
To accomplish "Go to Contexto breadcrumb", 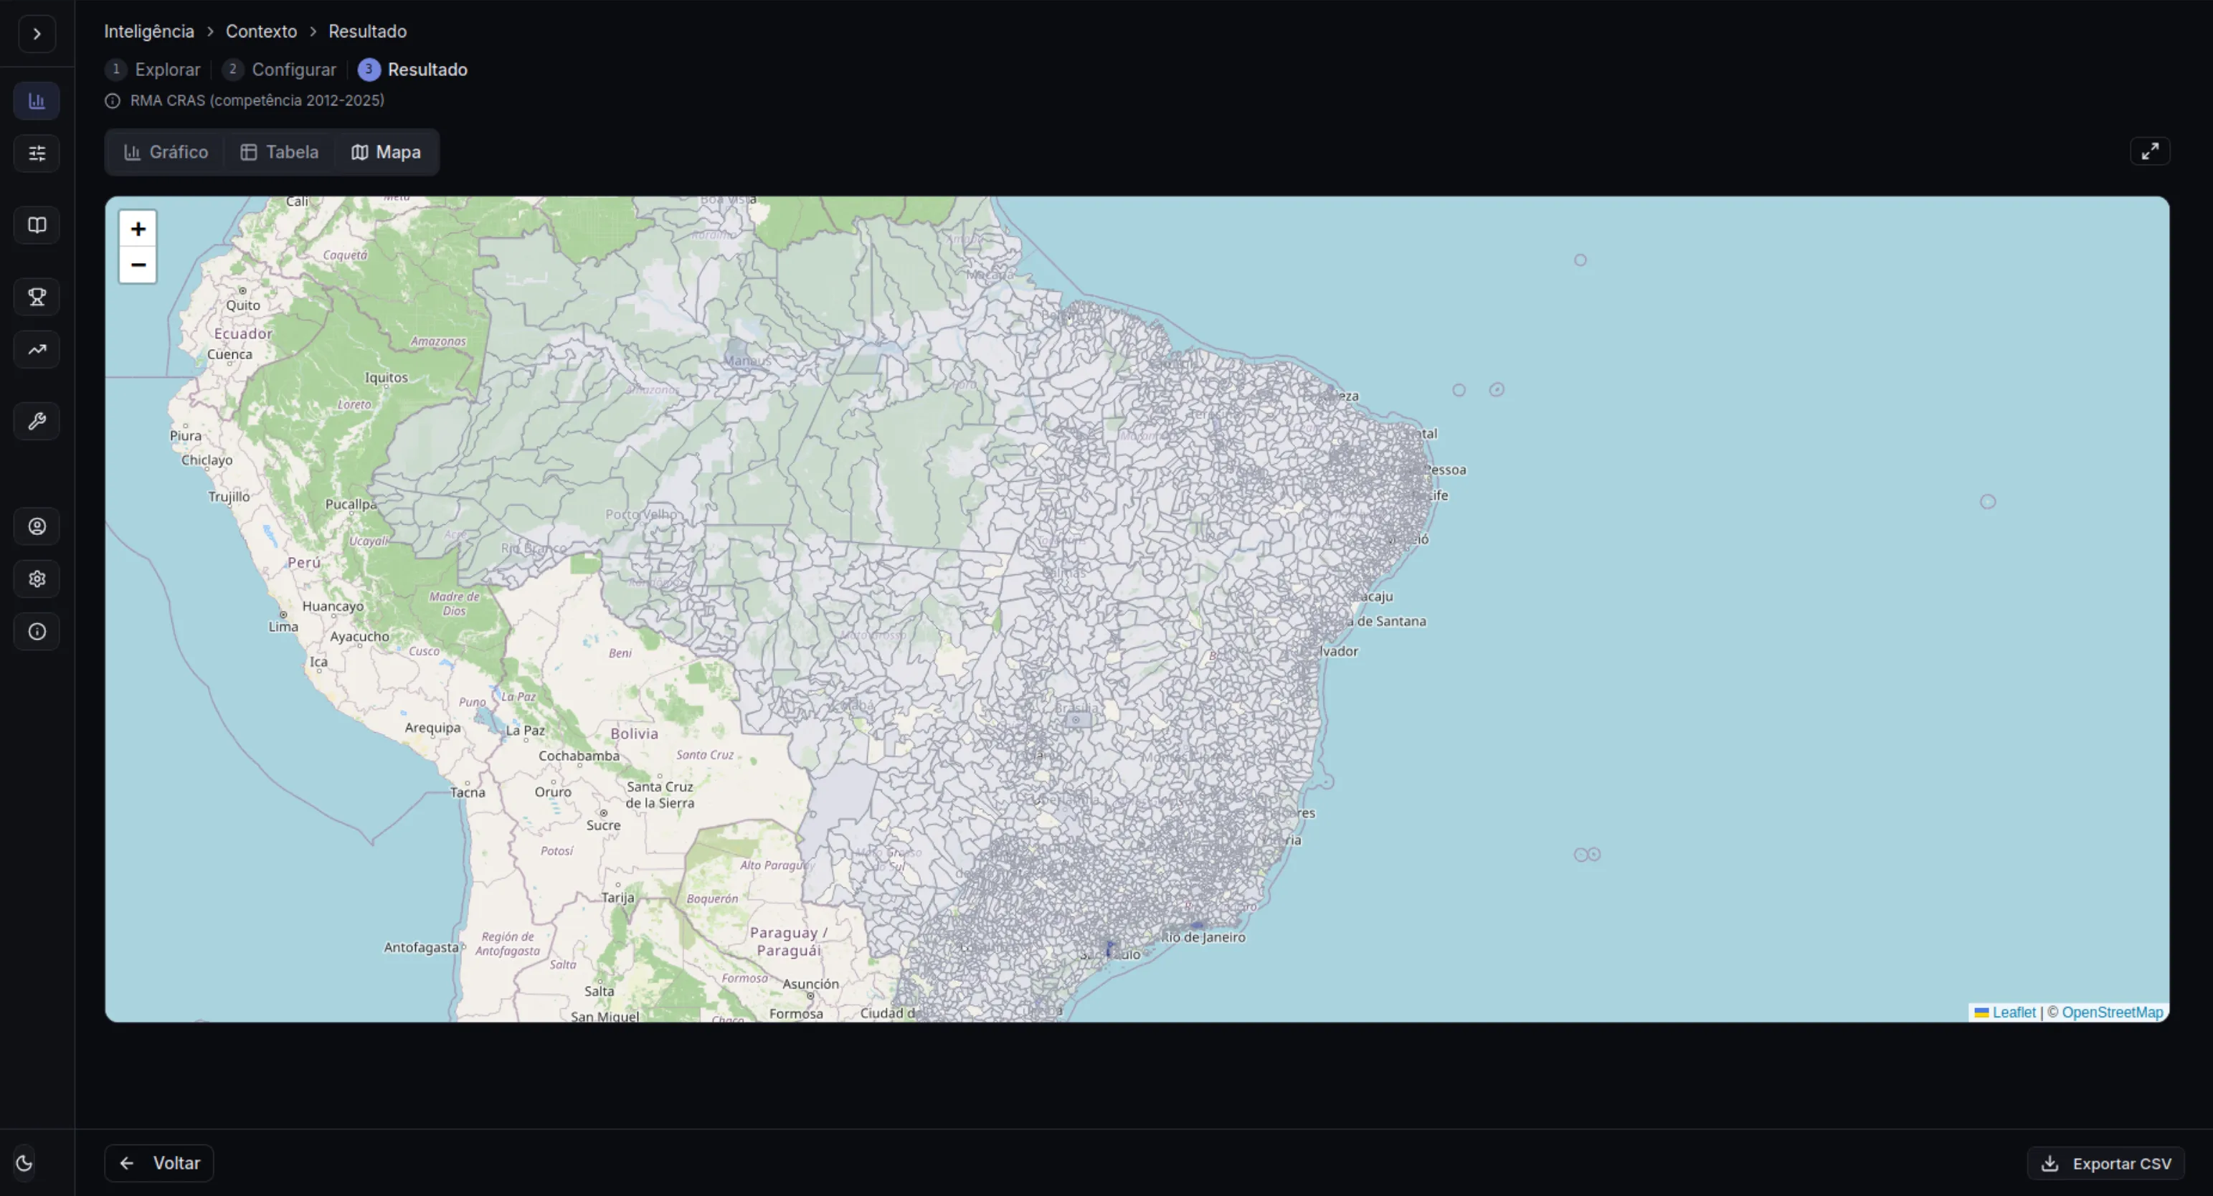I will click(261, 32).
